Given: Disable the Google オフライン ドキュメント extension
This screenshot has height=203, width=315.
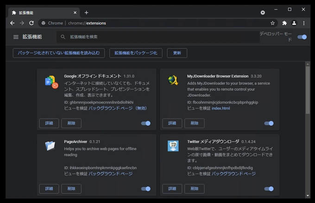Looking at the screenshot, I should [146, 123].
